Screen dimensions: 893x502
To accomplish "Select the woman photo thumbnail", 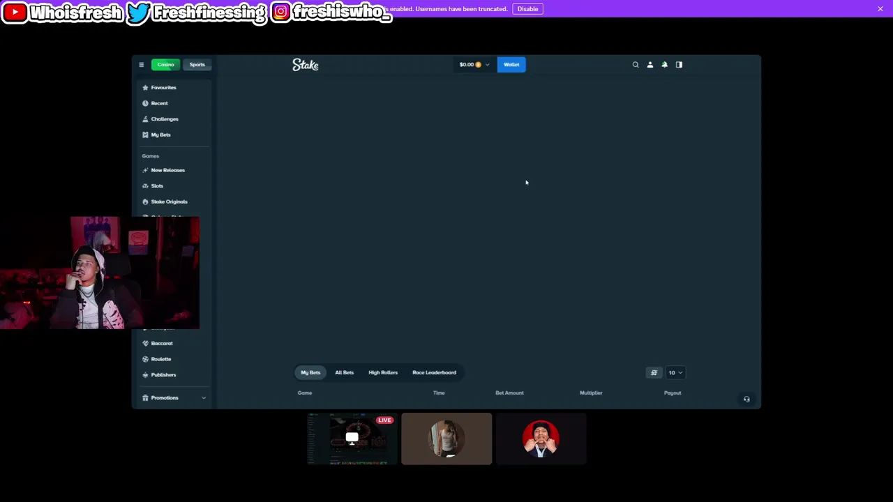I will pos(446,439).
